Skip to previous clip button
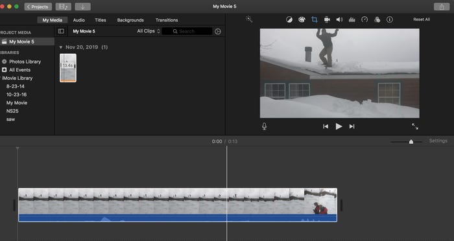The image size is (454, 241). 326,126
